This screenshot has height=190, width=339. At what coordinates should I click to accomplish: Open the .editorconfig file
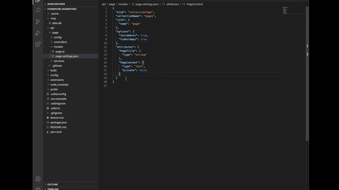pyautogui.click(x=58, y=94)
